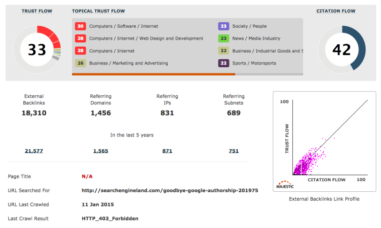Click the 831 Referring IPs value
The width and height of the screenshot is (381, 228).
coord(167,113)
